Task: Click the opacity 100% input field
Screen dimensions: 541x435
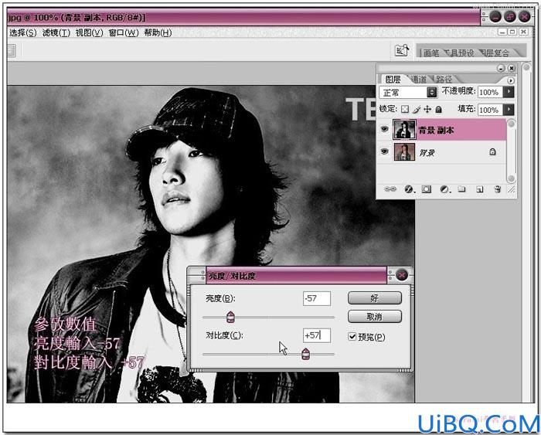Action: click(x=489, y=92)
